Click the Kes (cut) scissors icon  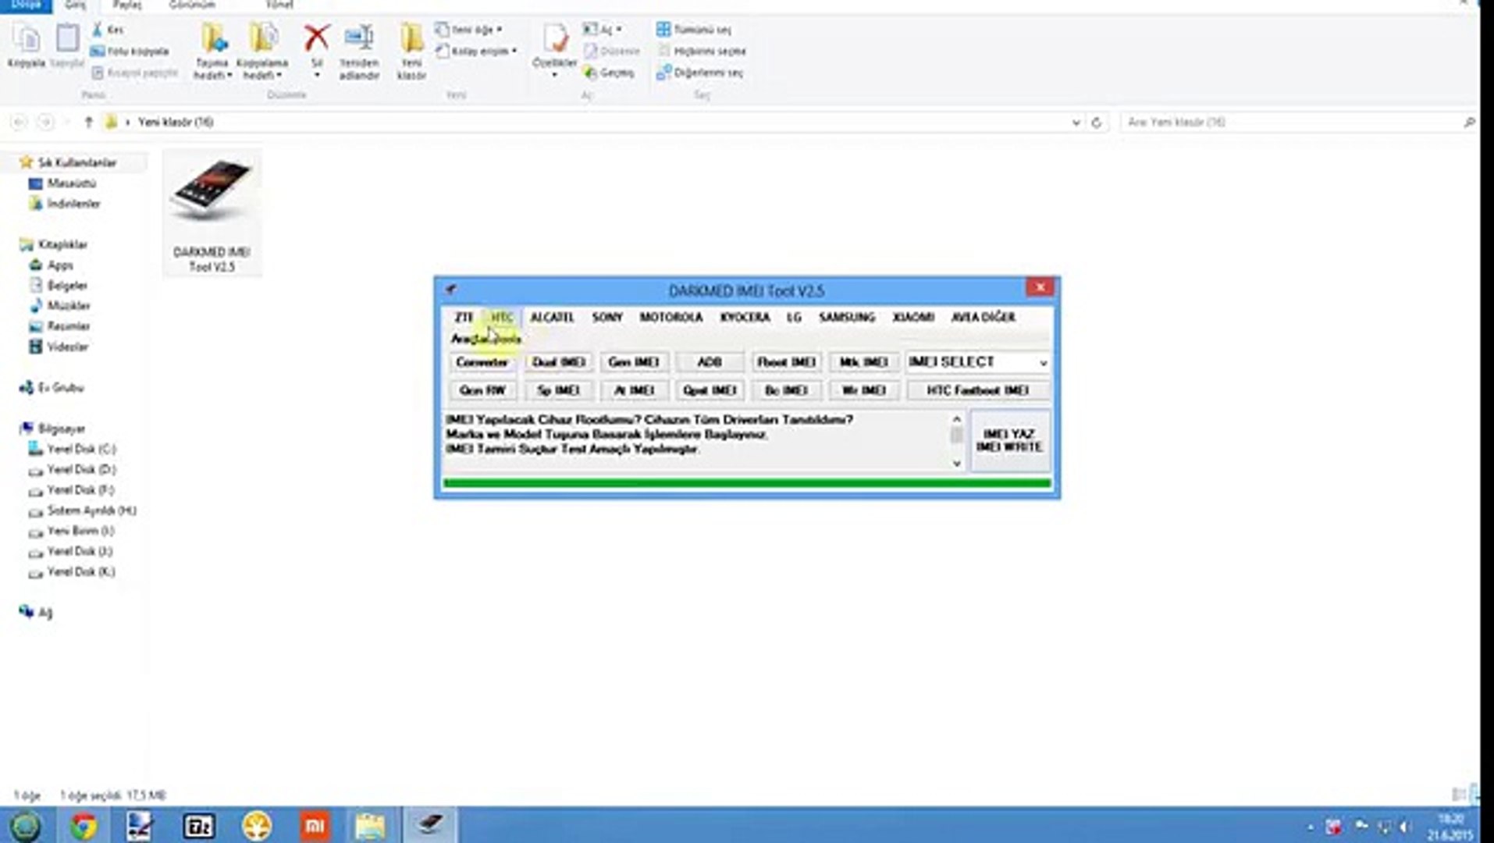coord(98,30)
